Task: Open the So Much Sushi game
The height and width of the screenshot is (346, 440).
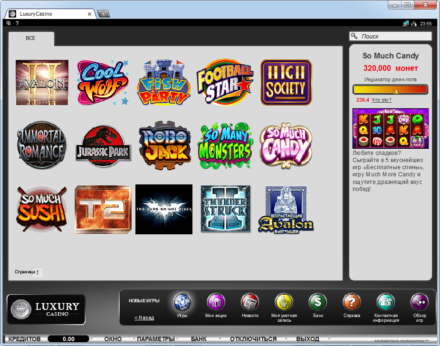Action: tap(41, 209)
